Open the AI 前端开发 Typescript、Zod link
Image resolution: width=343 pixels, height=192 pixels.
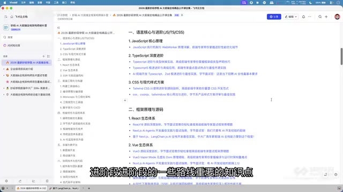pyautogui.click(x=195, y=74)
